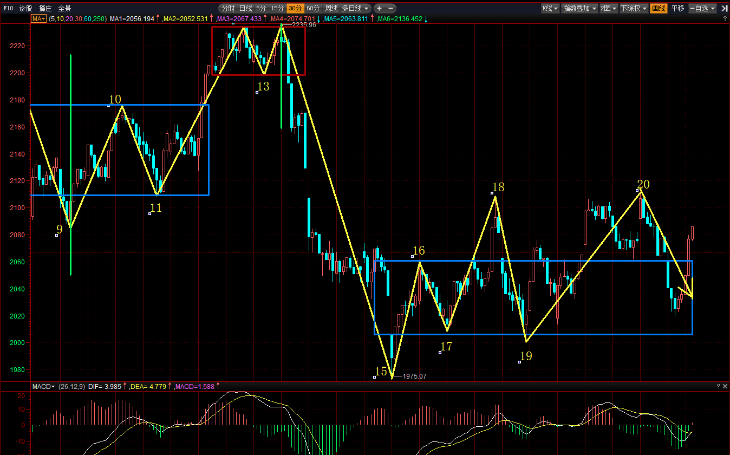Screen dimensions: 730x455
Task: Switch to the 周线 weekly period
Action: [331, 9]
